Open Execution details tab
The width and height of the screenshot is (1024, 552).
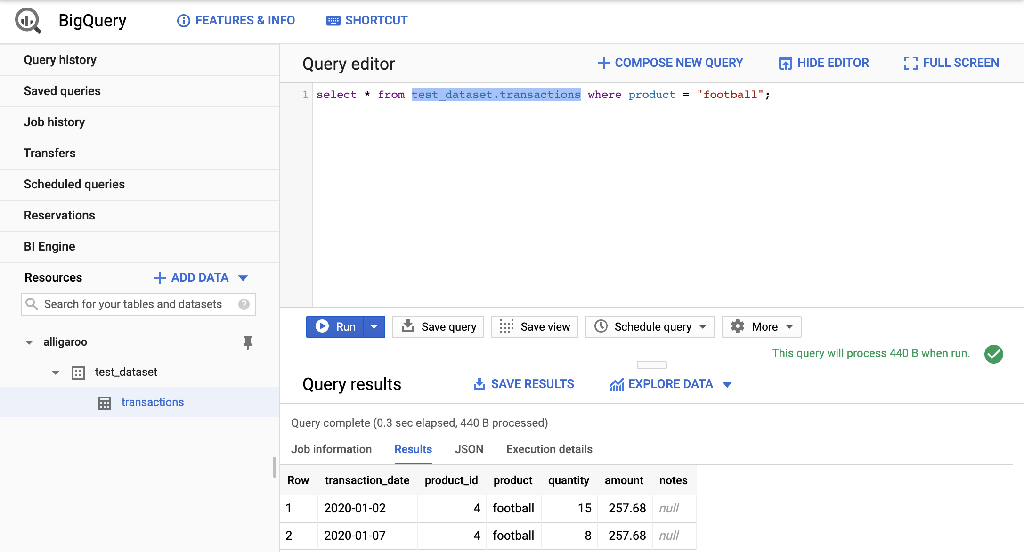pyautogui.click(x=549, y=449)
